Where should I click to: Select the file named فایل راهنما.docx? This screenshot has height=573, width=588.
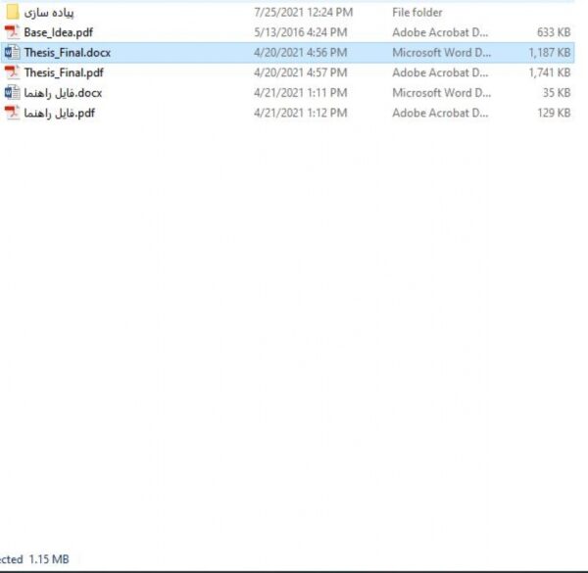(63, 93)
